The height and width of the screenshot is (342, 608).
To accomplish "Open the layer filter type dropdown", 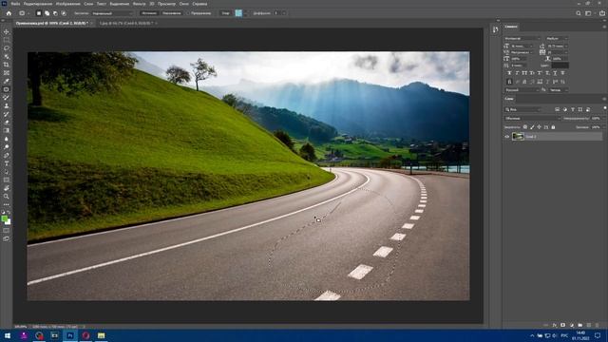I will point(523,109).
